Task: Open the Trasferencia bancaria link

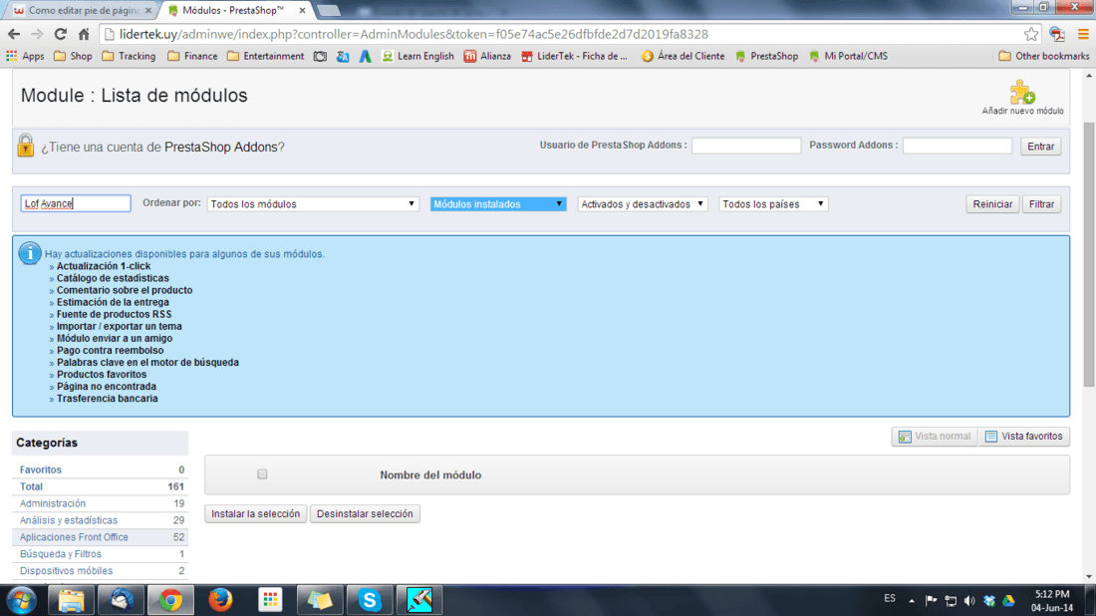Action: tap(107, 399)
